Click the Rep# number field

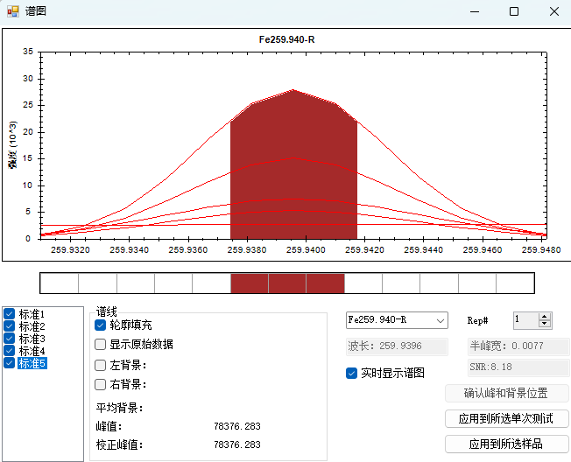tap(525, 320)
